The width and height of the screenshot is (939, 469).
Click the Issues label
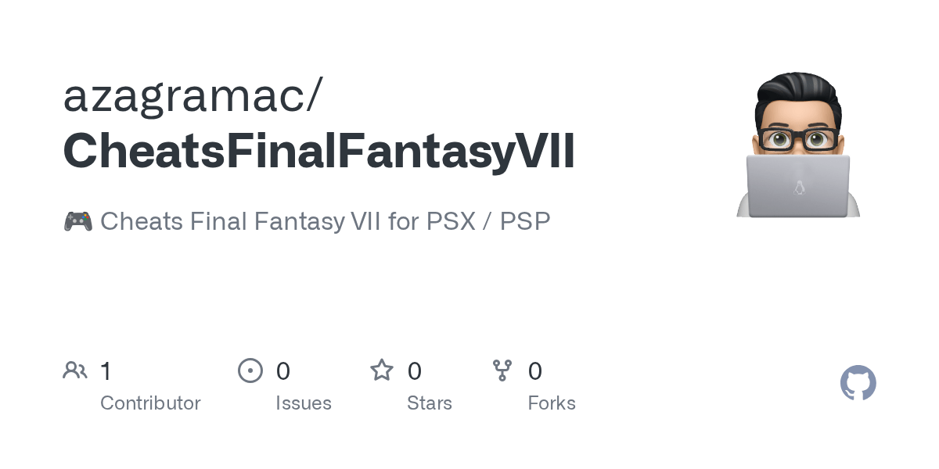click(x=304, y=403)
